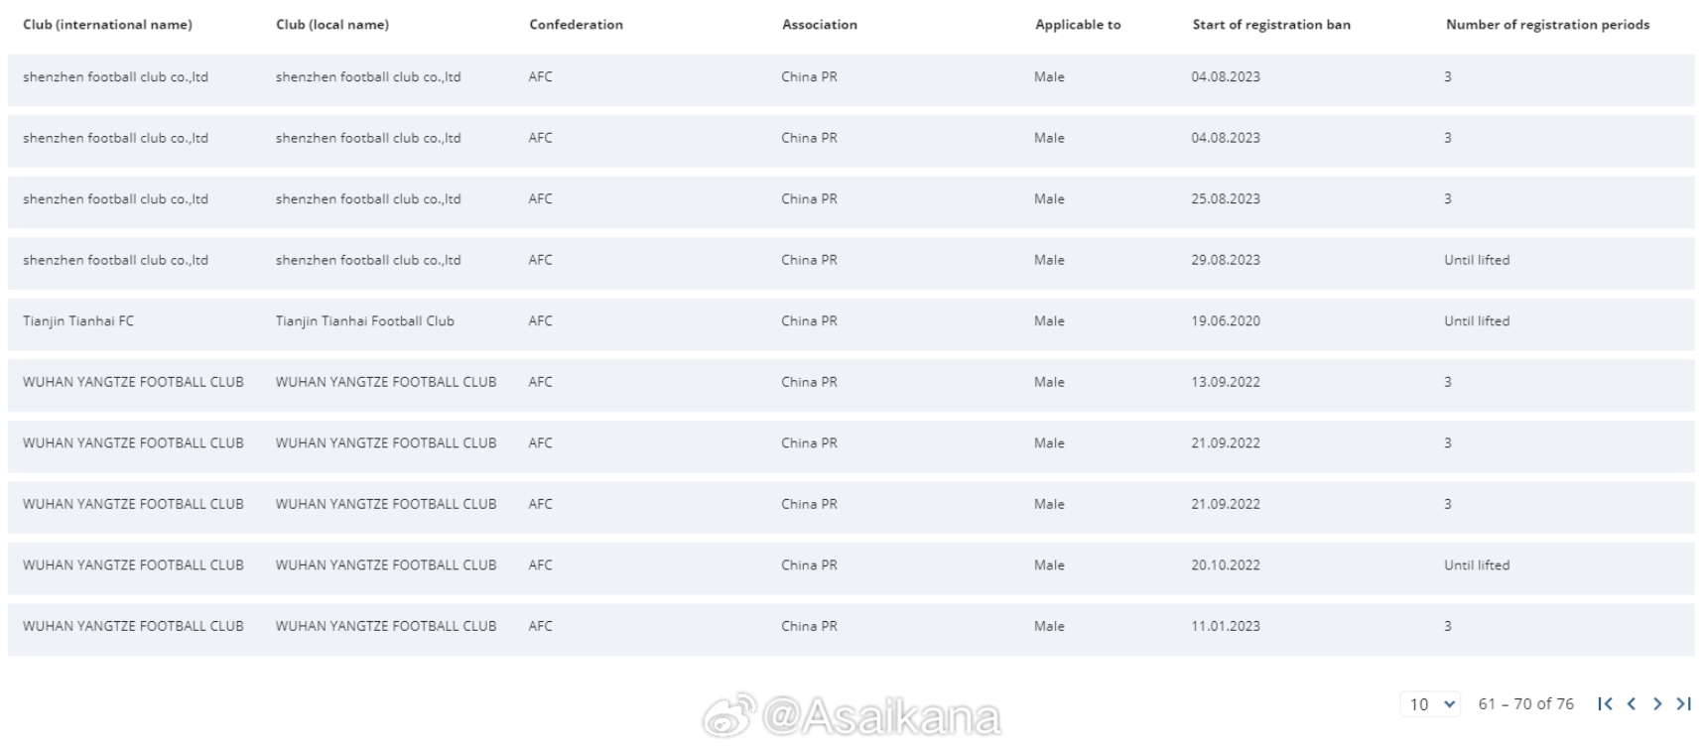Select Wuhan Yangtze row dated 13.09.2022
This screenshot has height=751, width=1702.
click(x=851, y=382)
